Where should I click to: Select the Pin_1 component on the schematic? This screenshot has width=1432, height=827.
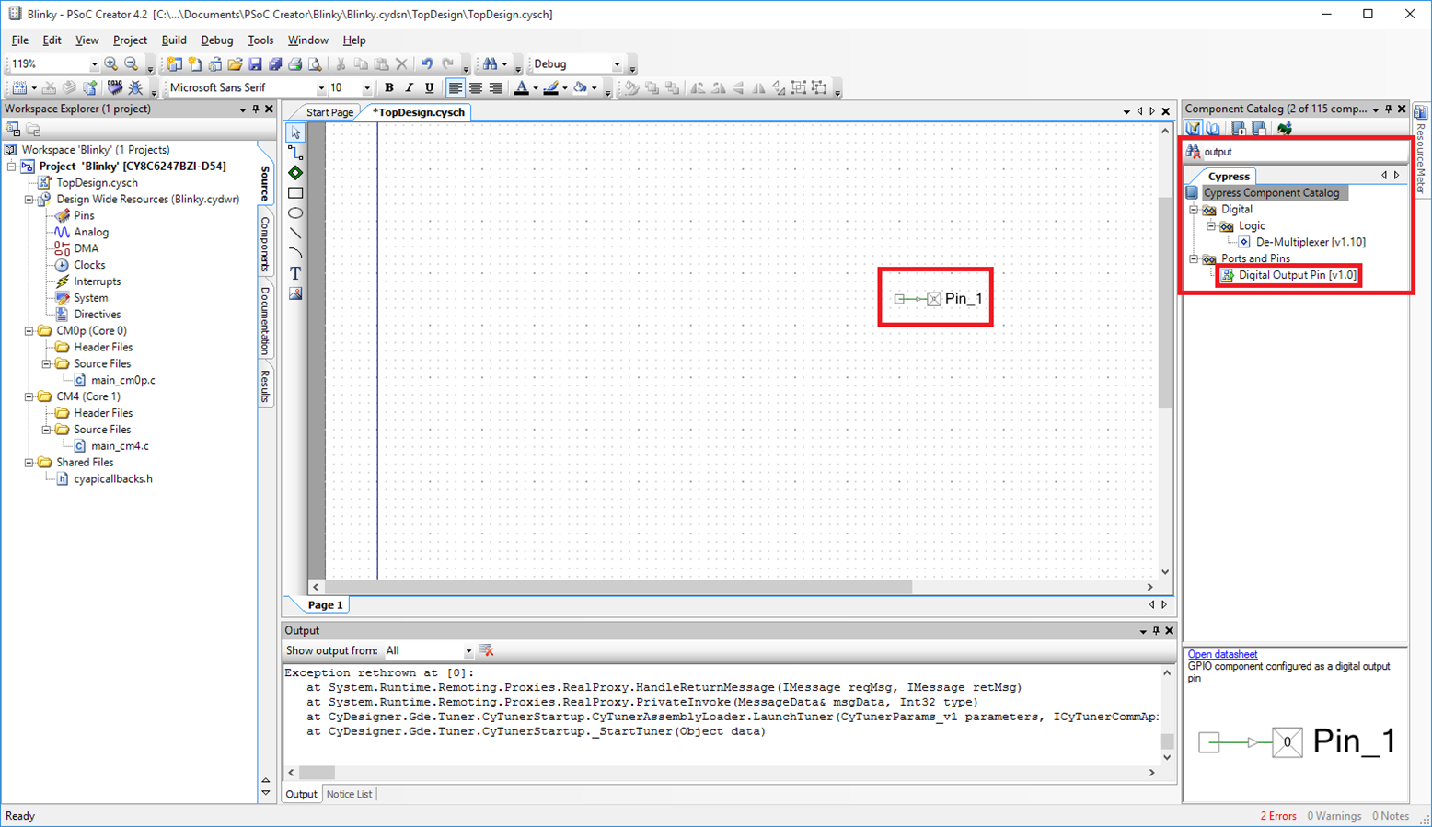pos(938,299)
